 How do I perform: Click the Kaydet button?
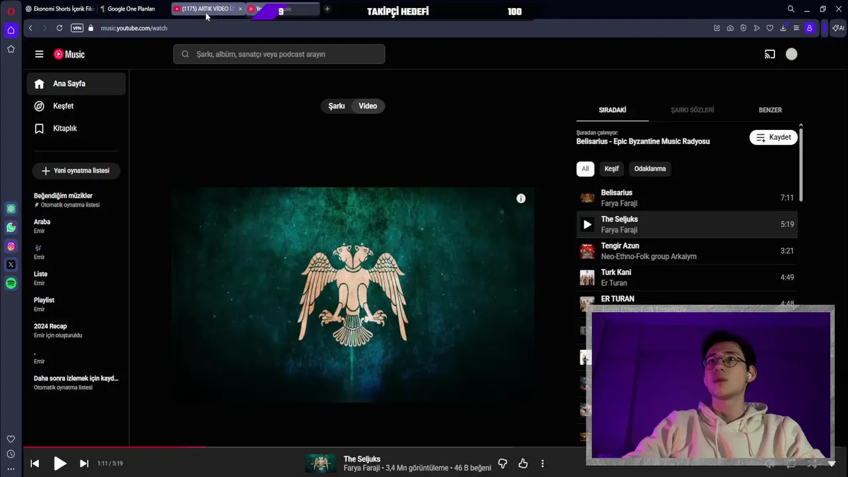[773, 137]
